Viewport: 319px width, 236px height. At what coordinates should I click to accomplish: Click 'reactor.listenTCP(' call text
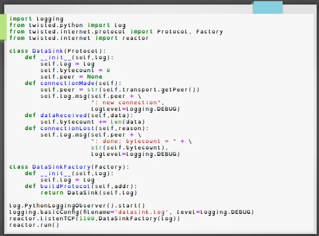(44, 219)
